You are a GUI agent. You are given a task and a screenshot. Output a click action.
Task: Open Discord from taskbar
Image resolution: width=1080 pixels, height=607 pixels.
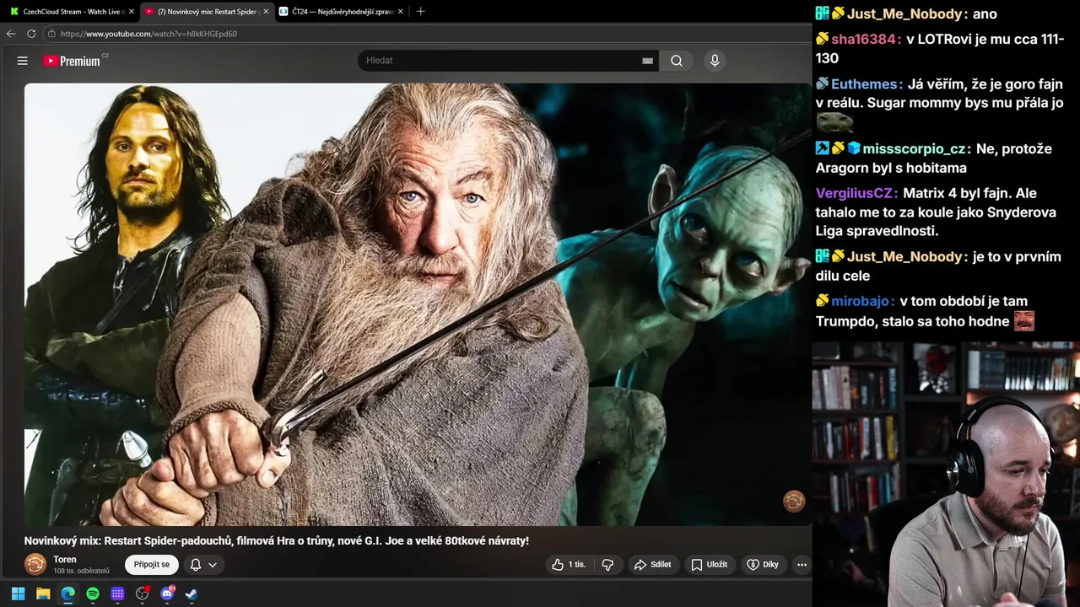[x=167, y=594]
